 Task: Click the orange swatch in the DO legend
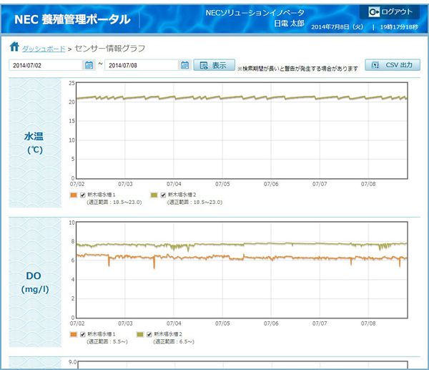[73, 334]
